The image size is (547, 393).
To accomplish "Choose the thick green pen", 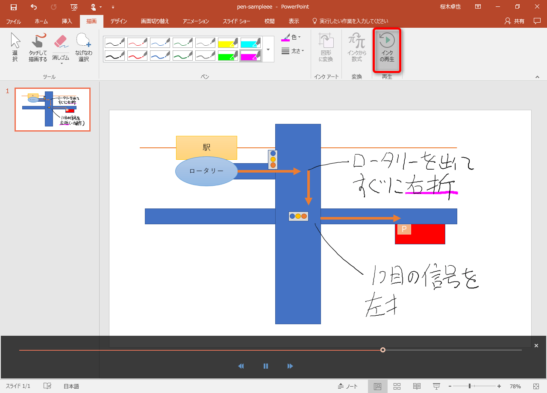I will coord(182,56).
